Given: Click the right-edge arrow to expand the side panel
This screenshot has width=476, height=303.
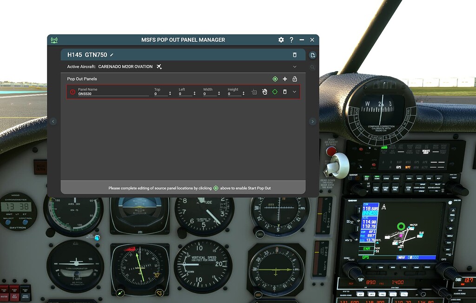Looking at the screenshot, I should coord(312,121).
